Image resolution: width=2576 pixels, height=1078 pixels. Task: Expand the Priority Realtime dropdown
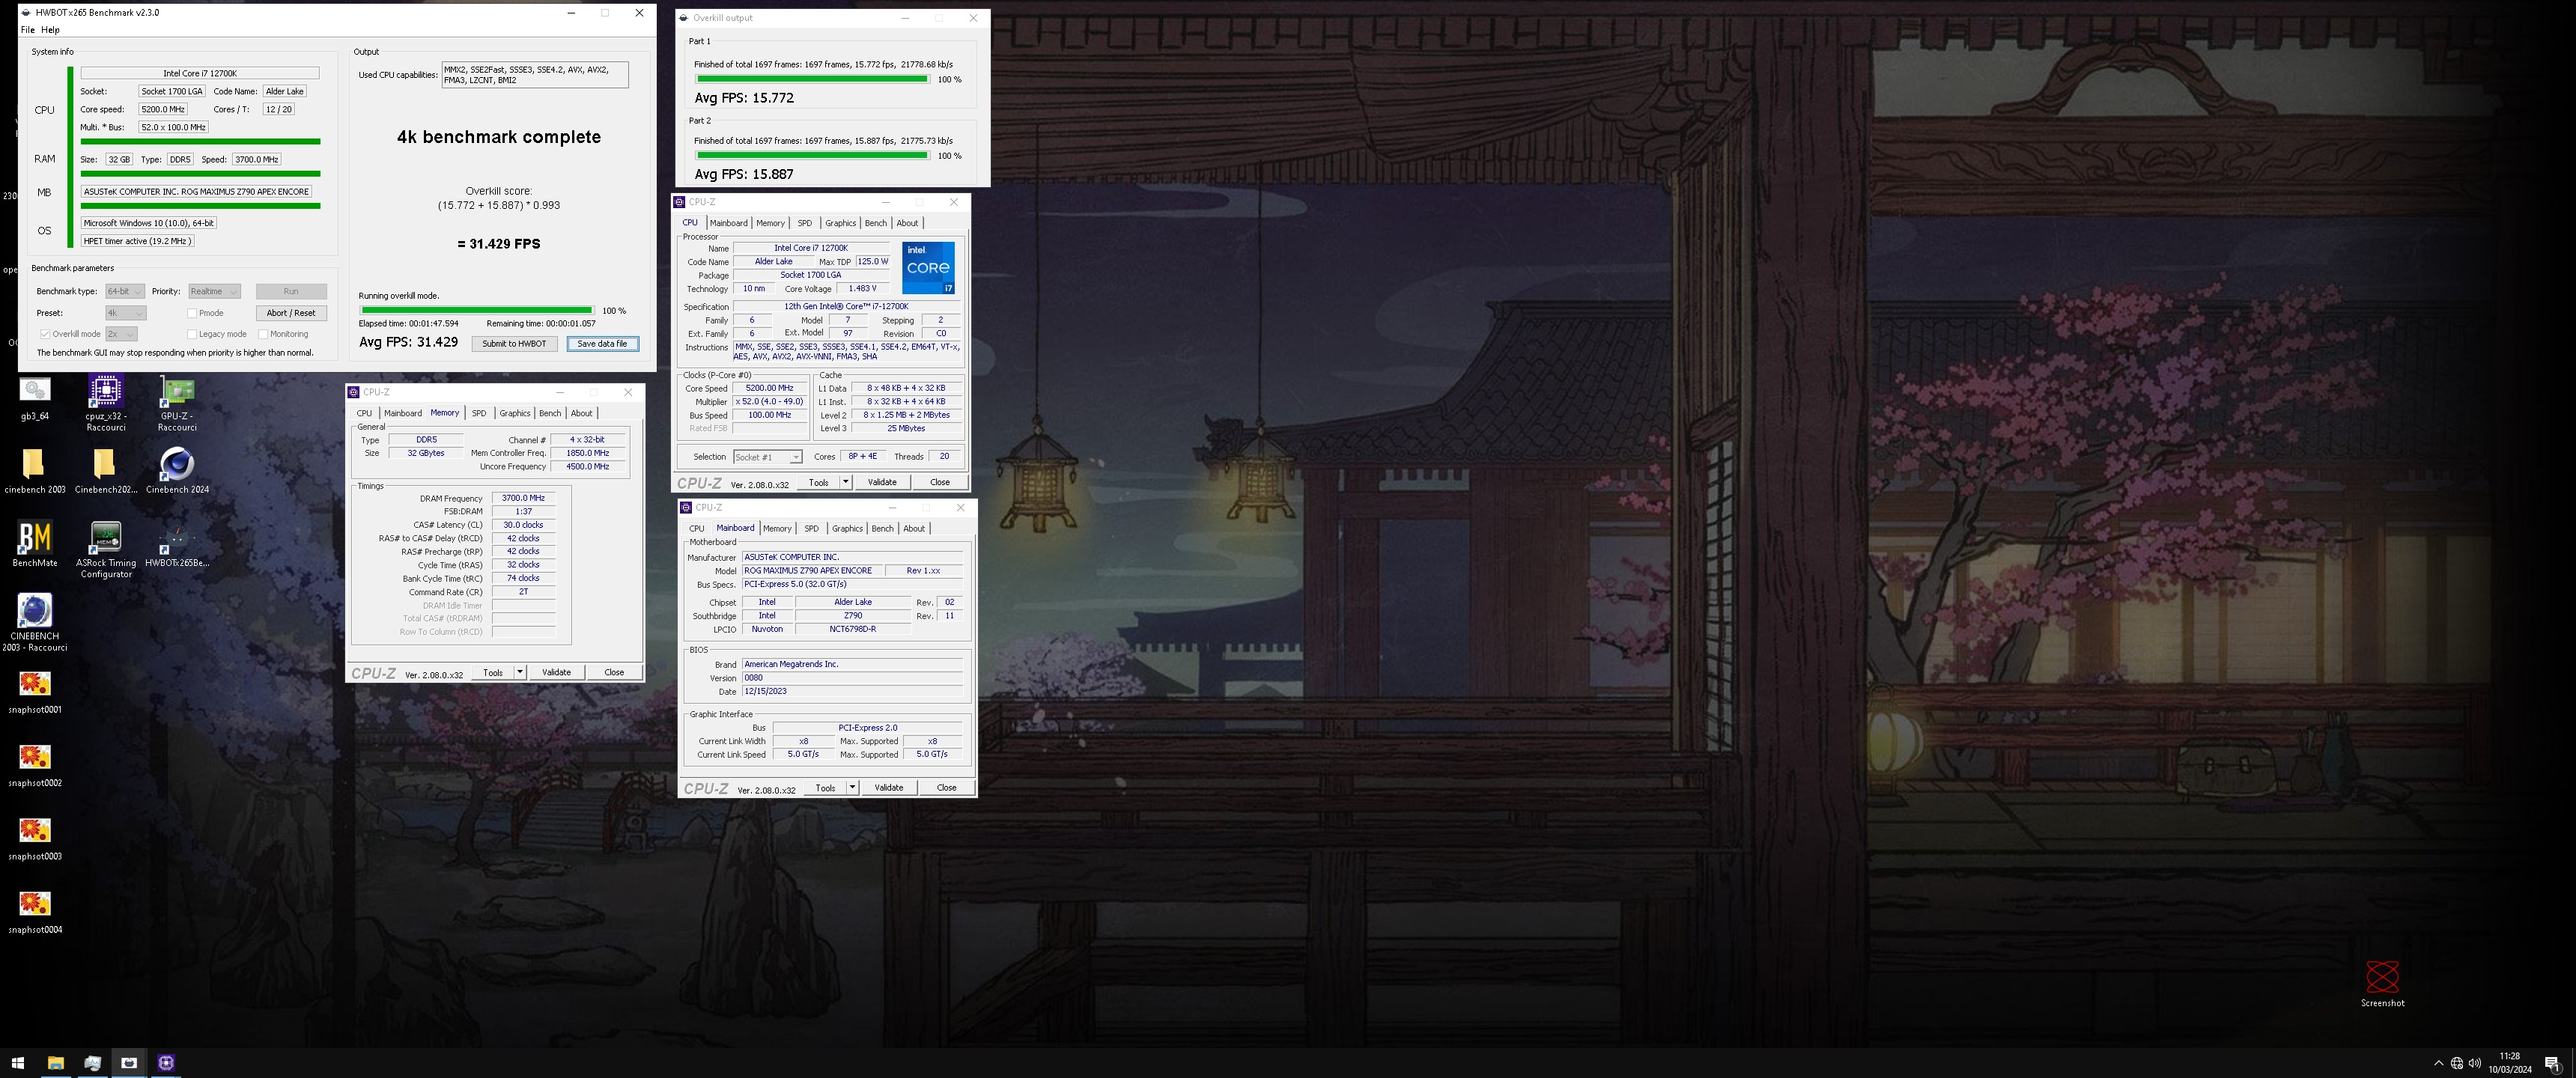(214, 291)
